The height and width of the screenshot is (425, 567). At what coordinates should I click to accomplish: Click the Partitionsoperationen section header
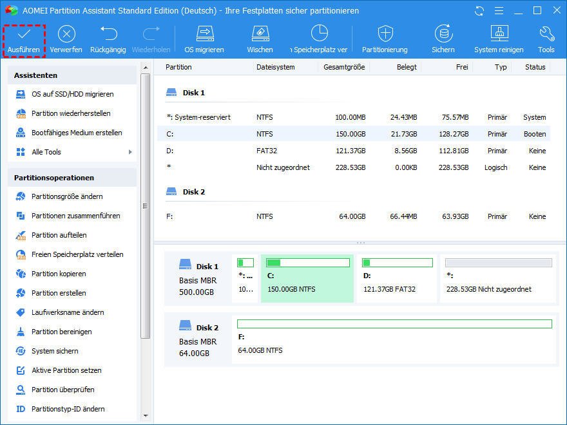pyautogui.click(x=72, y=178)
